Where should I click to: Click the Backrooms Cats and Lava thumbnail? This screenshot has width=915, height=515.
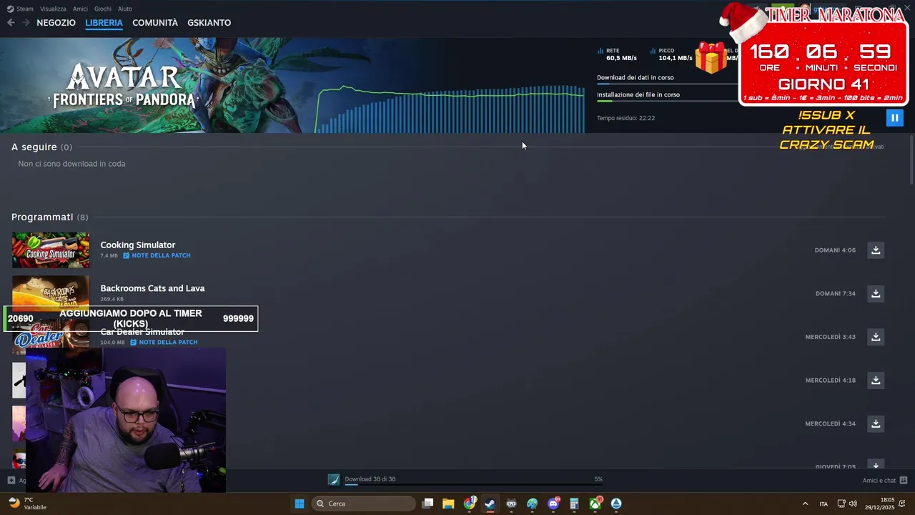click(51, 292)
